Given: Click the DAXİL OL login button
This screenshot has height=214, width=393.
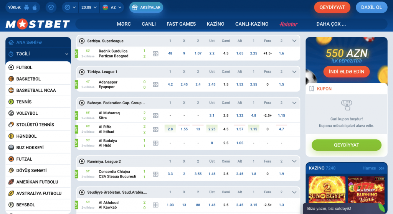Looking at the screenshot, I should pos(372,8).
